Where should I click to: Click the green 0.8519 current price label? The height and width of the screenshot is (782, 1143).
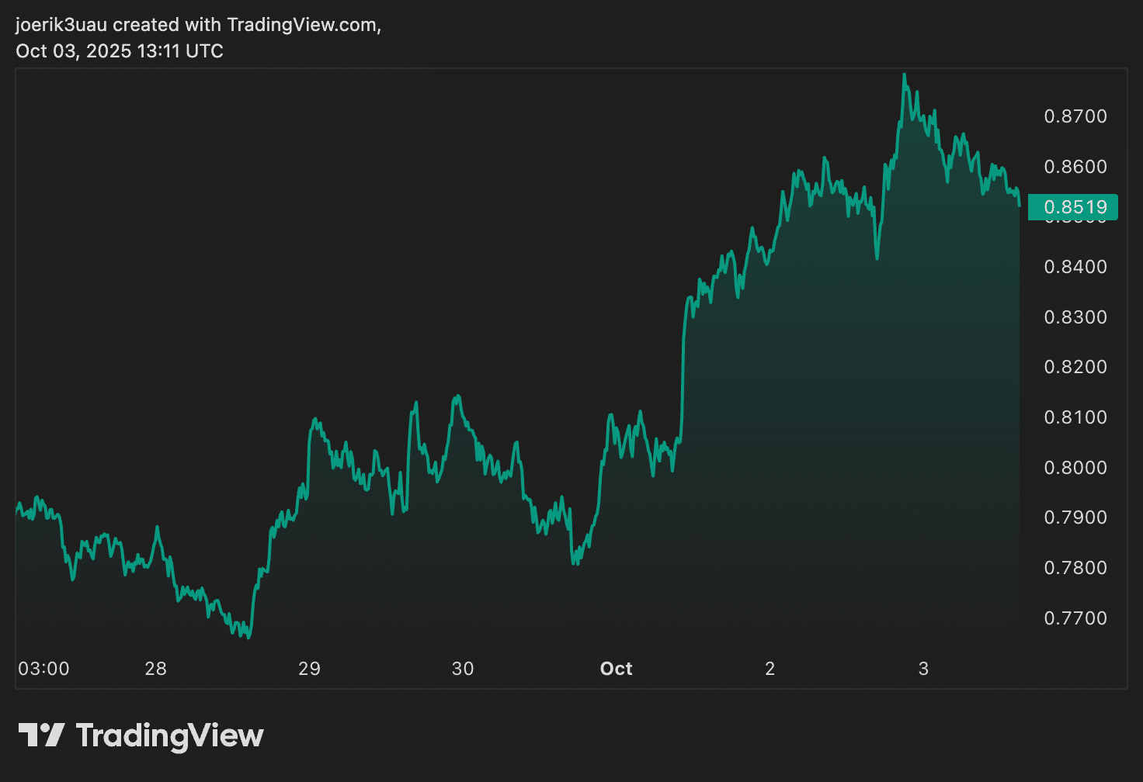[1073, 207]
